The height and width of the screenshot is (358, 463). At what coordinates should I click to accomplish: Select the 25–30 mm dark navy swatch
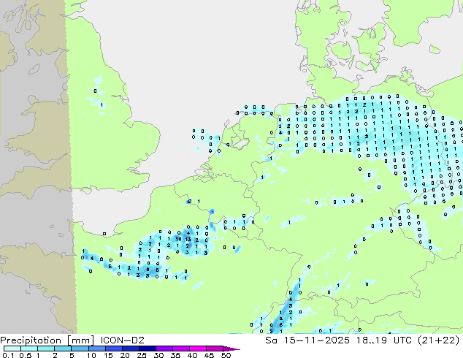(147, 349)
